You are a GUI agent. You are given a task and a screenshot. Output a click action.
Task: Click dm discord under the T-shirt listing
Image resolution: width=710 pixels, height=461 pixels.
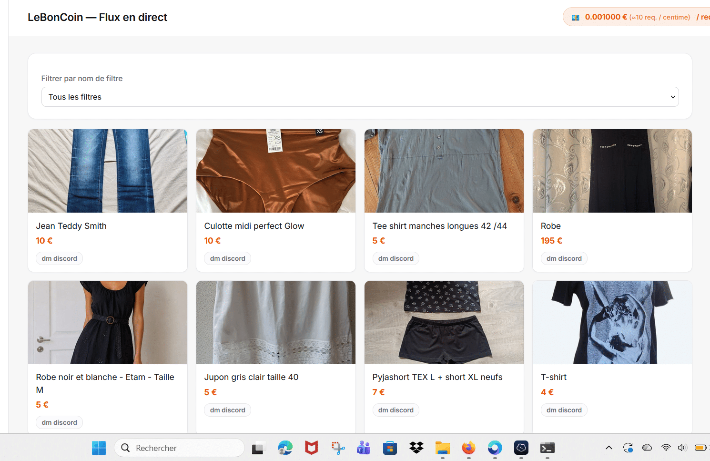[564, 410]
